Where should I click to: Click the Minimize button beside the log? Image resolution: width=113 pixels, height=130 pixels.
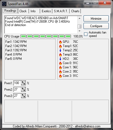coord(96,19)
